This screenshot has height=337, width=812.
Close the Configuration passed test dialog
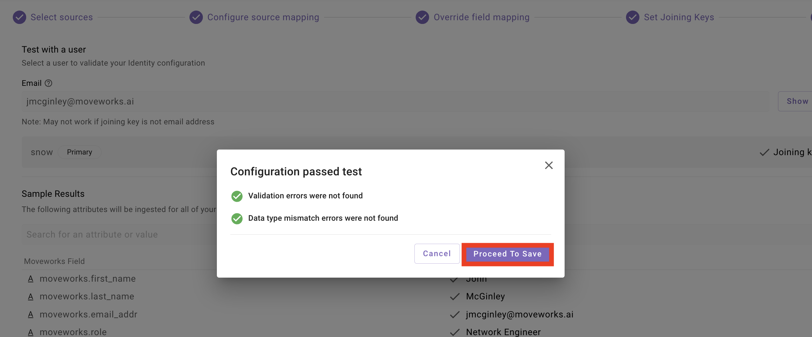coord(548,165)
